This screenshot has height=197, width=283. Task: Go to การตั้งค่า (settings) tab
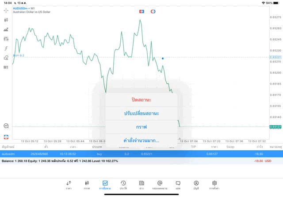click(x=214, y=185)
